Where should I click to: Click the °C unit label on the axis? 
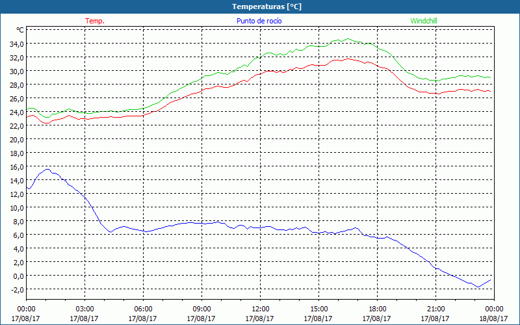[x=20, y=30]
